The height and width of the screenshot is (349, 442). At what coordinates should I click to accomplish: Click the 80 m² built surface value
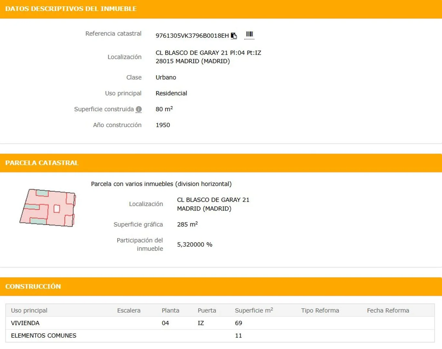click(x=164, y=109)
